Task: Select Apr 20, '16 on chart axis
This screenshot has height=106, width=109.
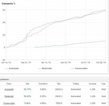Action: (x=66, y=63)
